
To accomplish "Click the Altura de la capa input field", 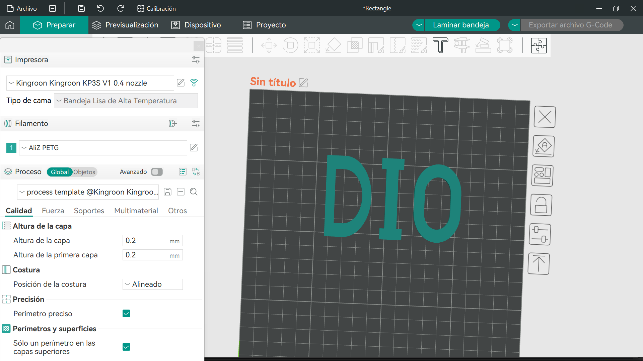I will coord(153,241).
